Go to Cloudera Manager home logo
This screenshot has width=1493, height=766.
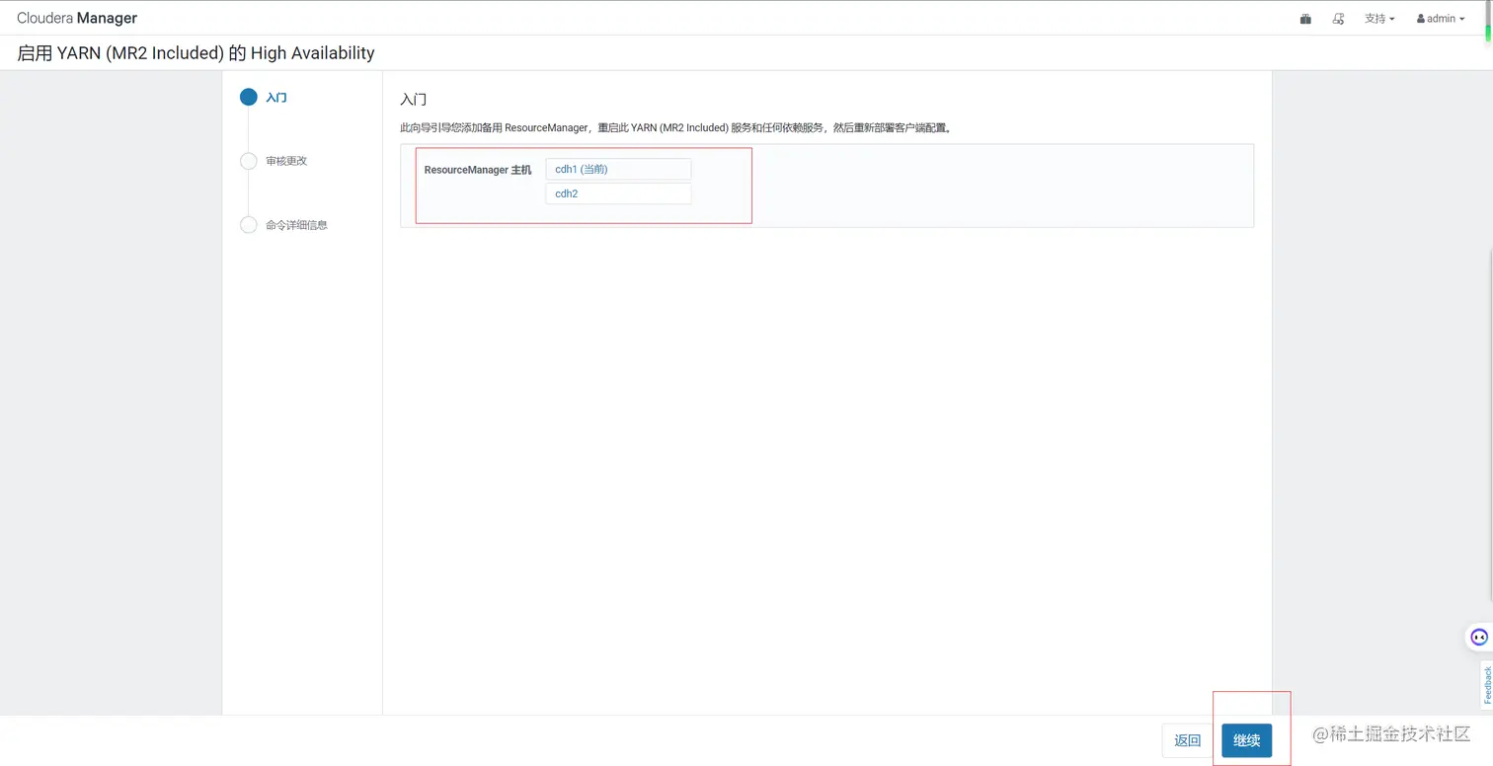pos(77,18)
